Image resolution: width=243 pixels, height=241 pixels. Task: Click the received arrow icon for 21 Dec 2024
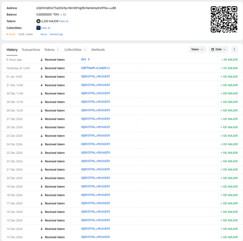pyautogui.click(x=42, y=170)
